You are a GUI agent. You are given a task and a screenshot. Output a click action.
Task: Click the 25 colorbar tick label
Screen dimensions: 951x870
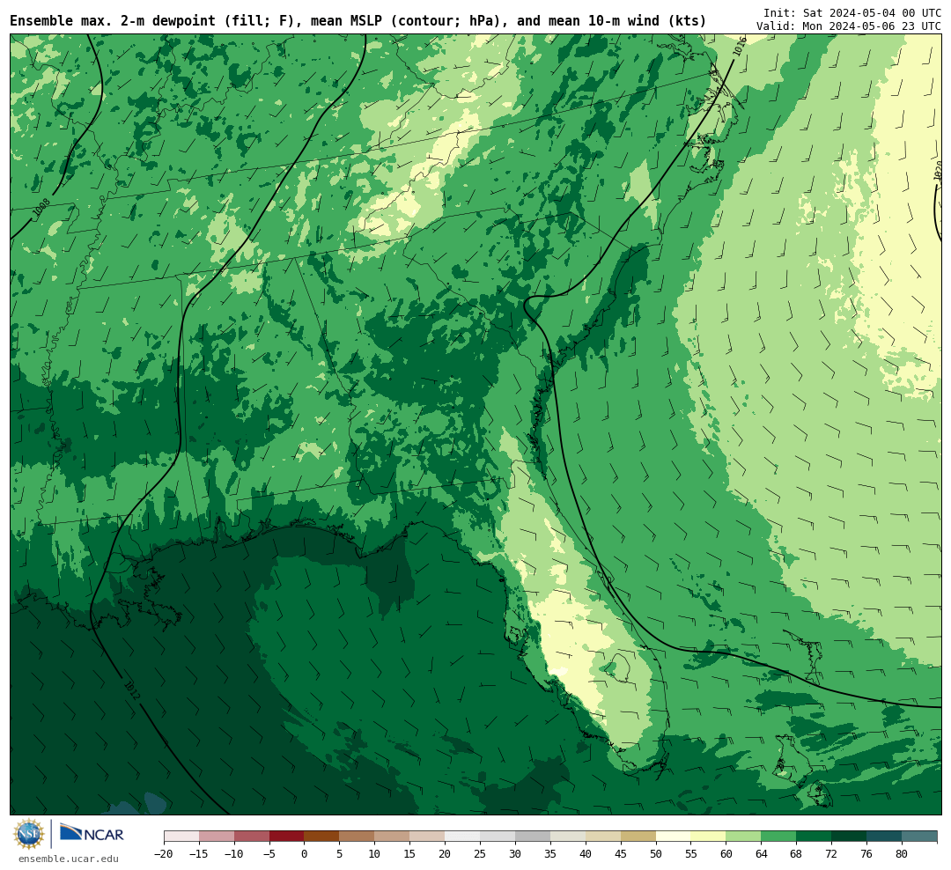coord(480,853)
